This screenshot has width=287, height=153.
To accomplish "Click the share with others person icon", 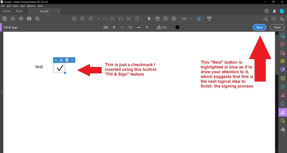I will 282,19.
